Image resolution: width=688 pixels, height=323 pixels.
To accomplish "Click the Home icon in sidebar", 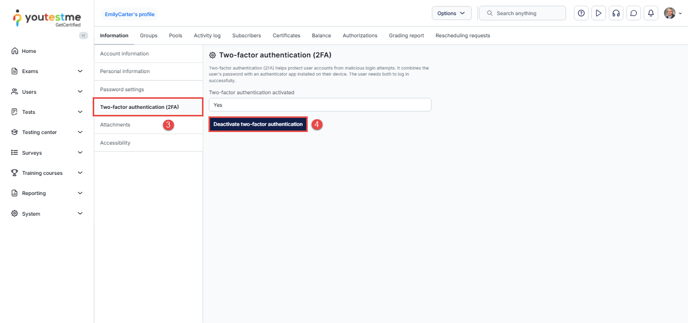I will pyautogui.click(x=15, y=51).
